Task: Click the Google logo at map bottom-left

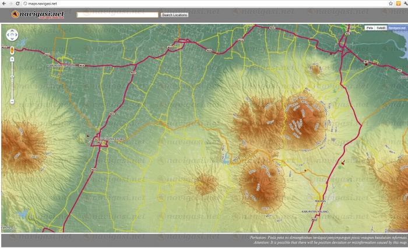Action: pyautogui.click(x=8, y=228)
